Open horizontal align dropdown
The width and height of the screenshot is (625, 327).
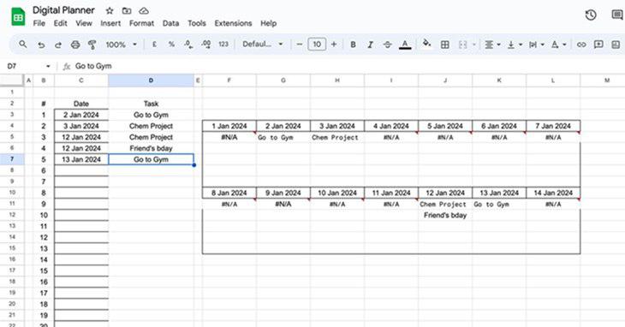point(492,45)
